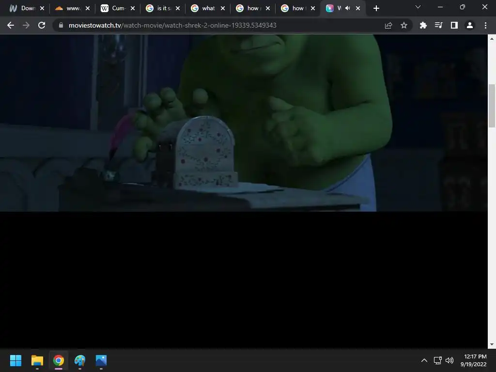Screen dimensions: 496x372
Task: Reload the moviestowatch.tv page
Action: pos(42,25)
